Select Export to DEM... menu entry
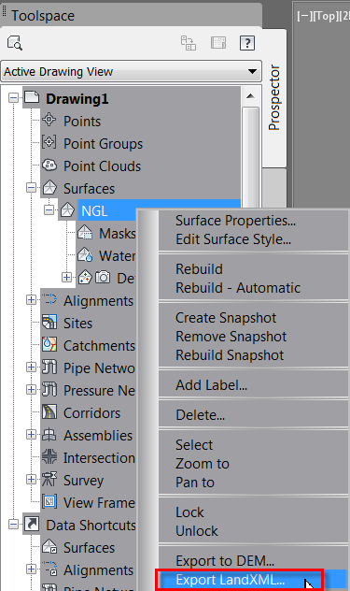This screenshot has height=591, width=350. point(225,561)
